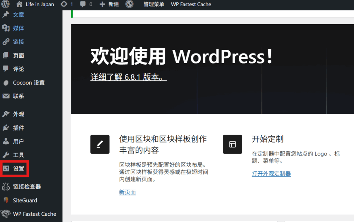Image resolution: width=354 pixels, height=222 pixels.
Task: Open 文章 in the sidebar
Action: 19,15
